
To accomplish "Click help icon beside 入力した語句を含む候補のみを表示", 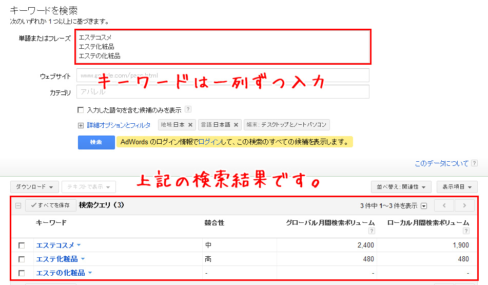I will [188, 109].
